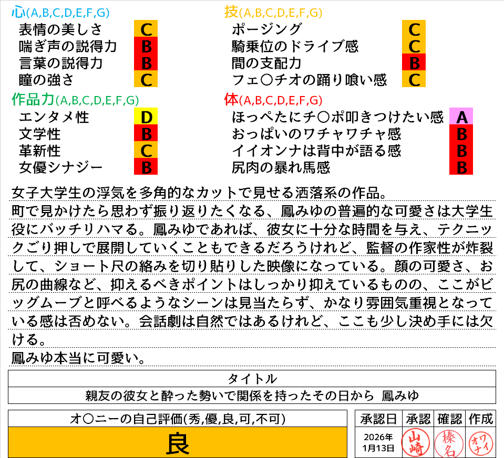Image resolution: width=504 pixels, height=458 pixels.
Task: Click the 革新性 criterion label
Action: [x=39, y=151]
